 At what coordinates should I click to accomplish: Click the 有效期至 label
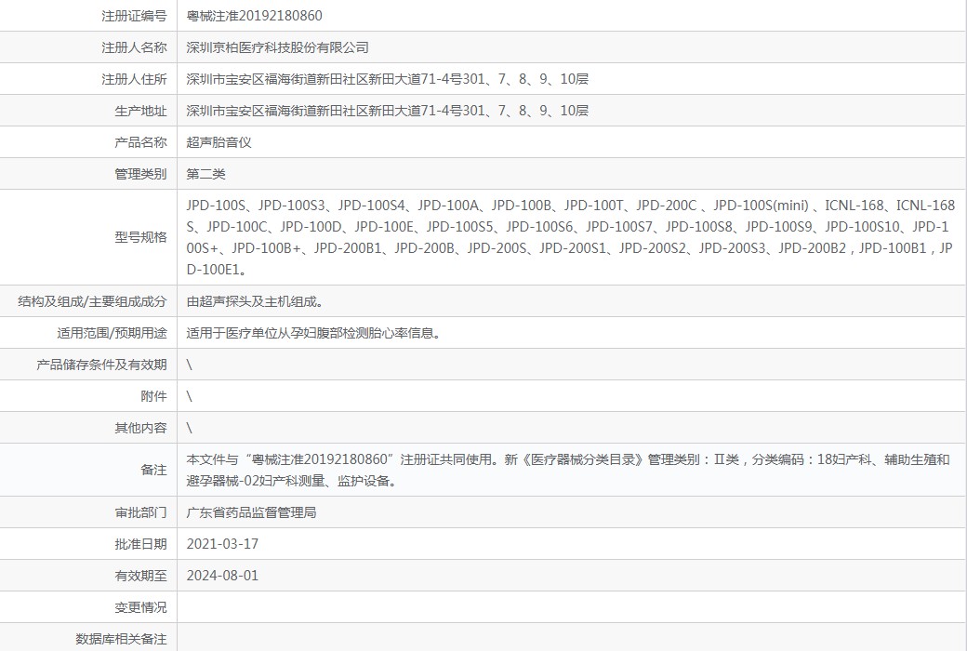pos(140,576)
